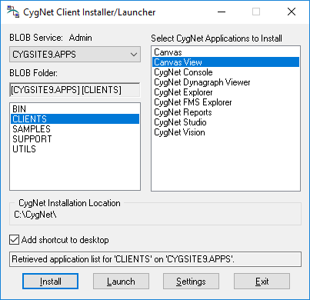The width and height of the screenshot is (310, 300).
Task: Select Canvas View application
Action: (x=225, y=62)
